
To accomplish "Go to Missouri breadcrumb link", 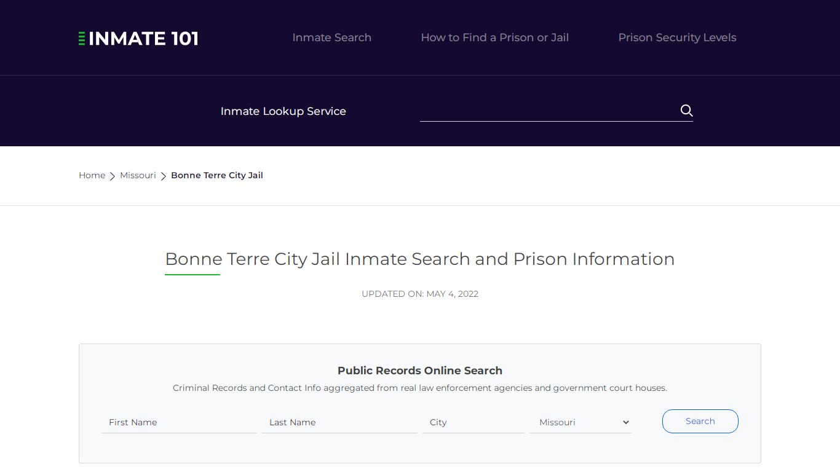I will [138, 175].
